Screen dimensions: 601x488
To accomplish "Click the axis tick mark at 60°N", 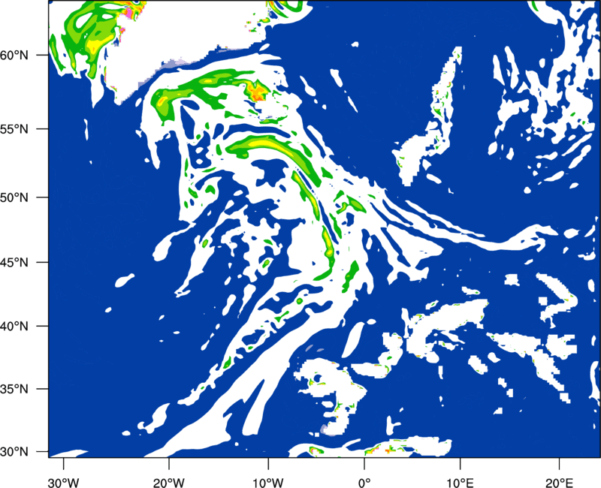I will tap(43, 55).
